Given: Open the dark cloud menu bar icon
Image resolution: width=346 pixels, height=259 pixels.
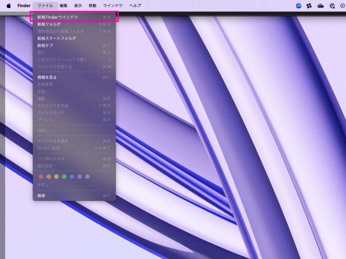Looking at the screenshot, I should 321,5.
